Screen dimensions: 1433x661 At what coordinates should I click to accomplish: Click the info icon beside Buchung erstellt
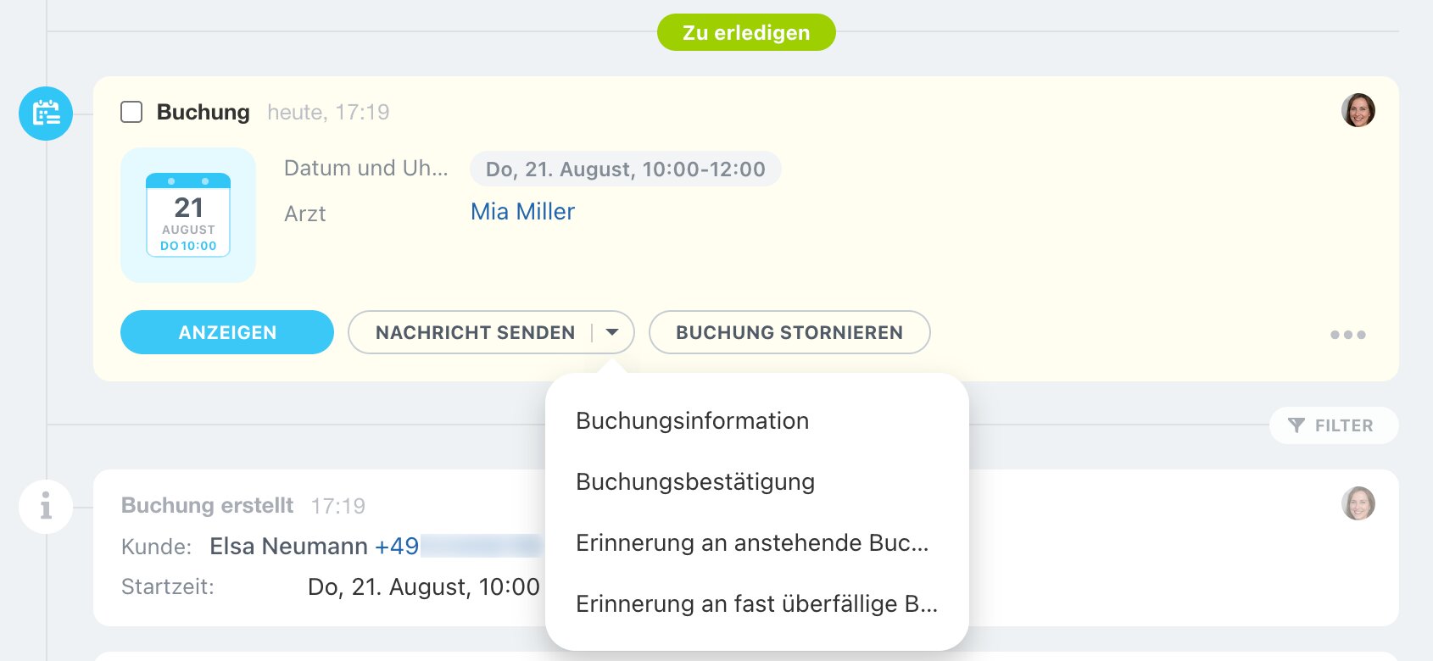(x=46, y=506)
